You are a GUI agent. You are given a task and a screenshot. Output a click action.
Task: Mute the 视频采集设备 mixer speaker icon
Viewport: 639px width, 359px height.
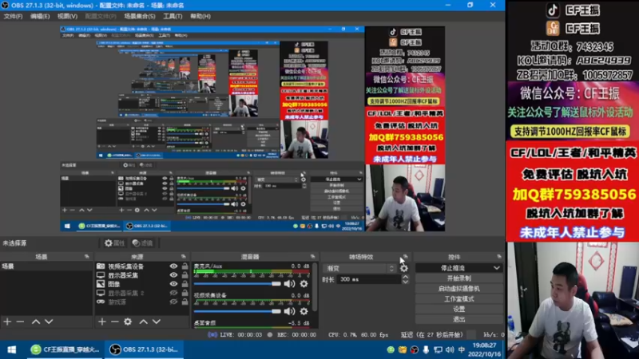click(289, 311)
